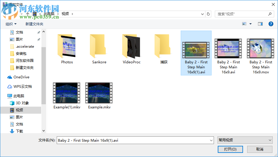Select Baby 2 - First Step Main 16x9(1).avi thumbnail
The width and height of the screenshot is (278, 157).
tap(196, 50)
